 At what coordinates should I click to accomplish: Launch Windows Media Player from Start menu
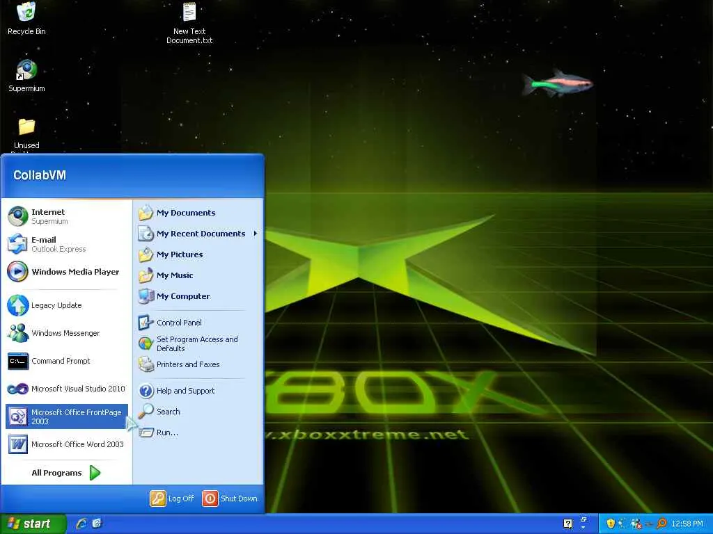(x=66, y=272)
